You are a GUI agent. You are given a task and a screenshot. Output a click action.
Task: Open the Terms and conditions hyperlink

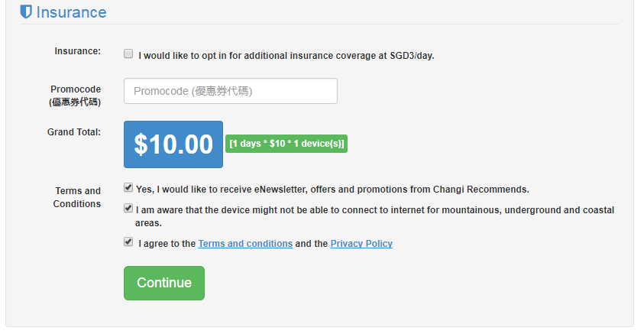click(x=245, y=244)
